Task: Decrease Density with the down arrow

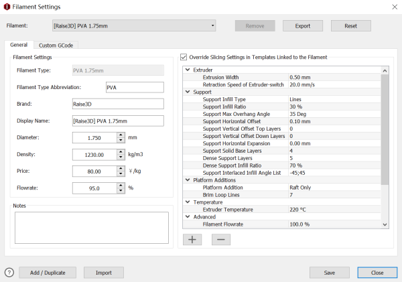Action: click(x=121, y=157)
